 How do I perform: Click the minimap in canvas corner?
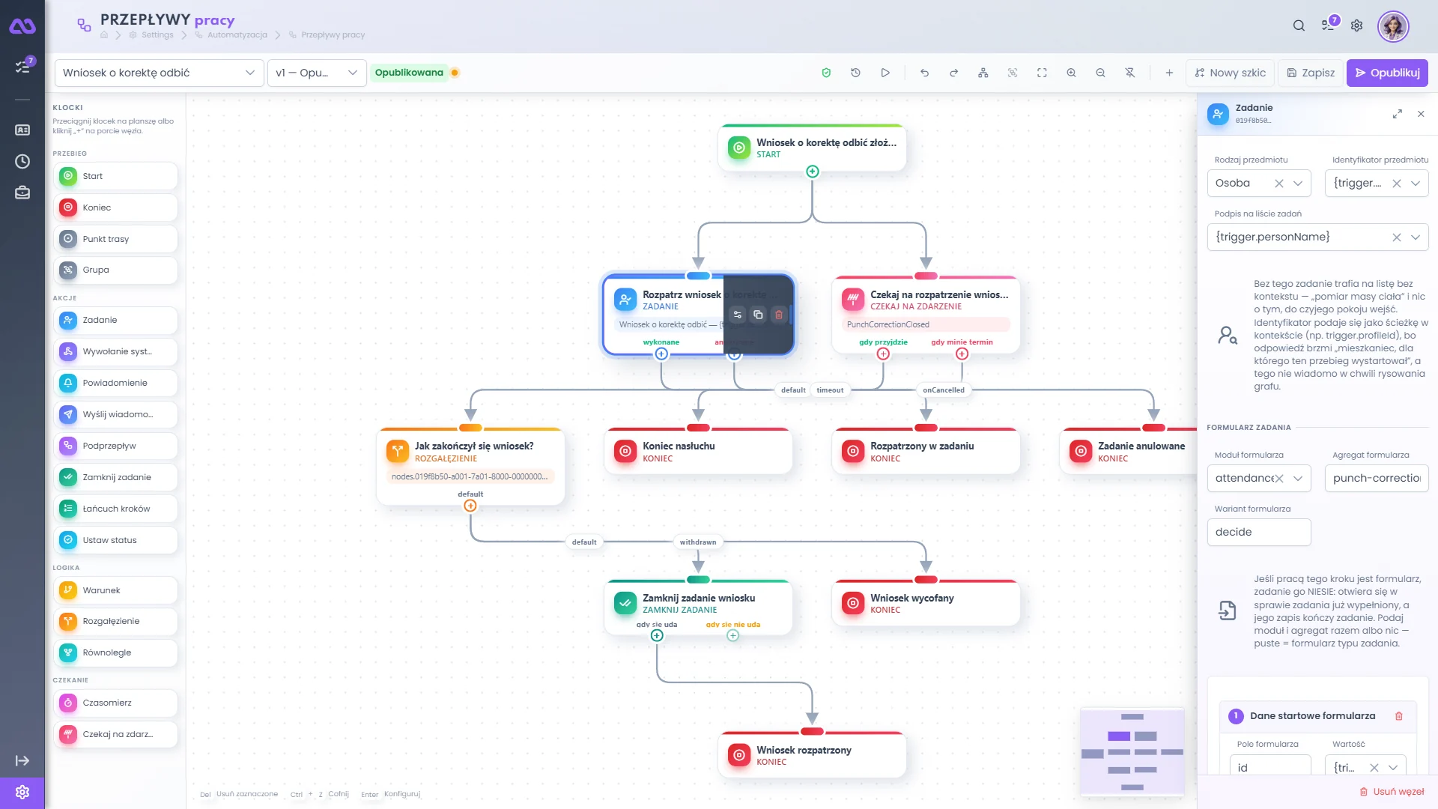click(x=1132, y=751)
